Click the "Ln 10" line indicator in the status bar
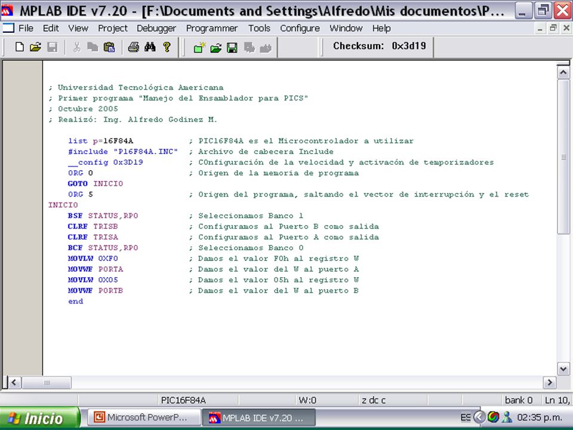 (557, 400)
